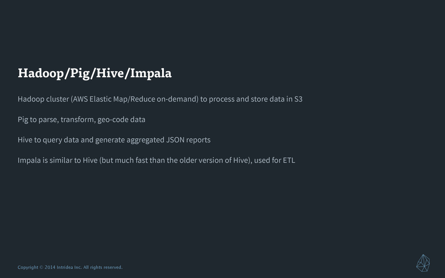The image size is (445, 278).
Task: Select the Hadoop/Pig/Hive/Impala slide title
Action: [x=94, y=73]
